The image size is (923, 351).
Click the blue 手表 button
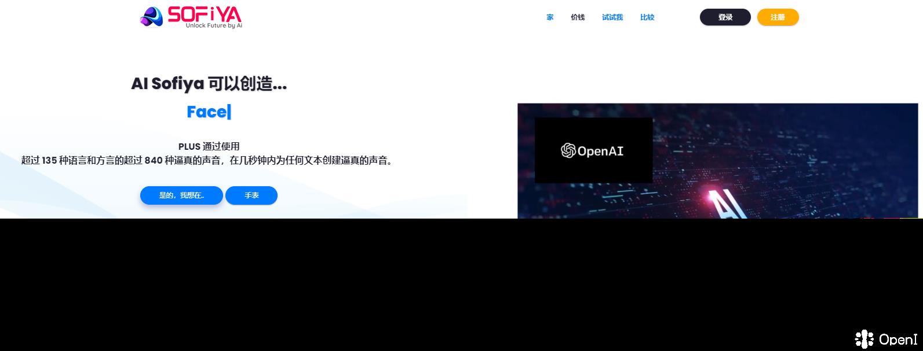[251, 195]
